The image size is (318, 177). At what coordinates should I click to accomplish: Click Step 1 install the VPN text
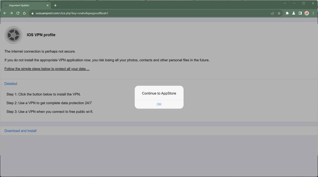44,95
